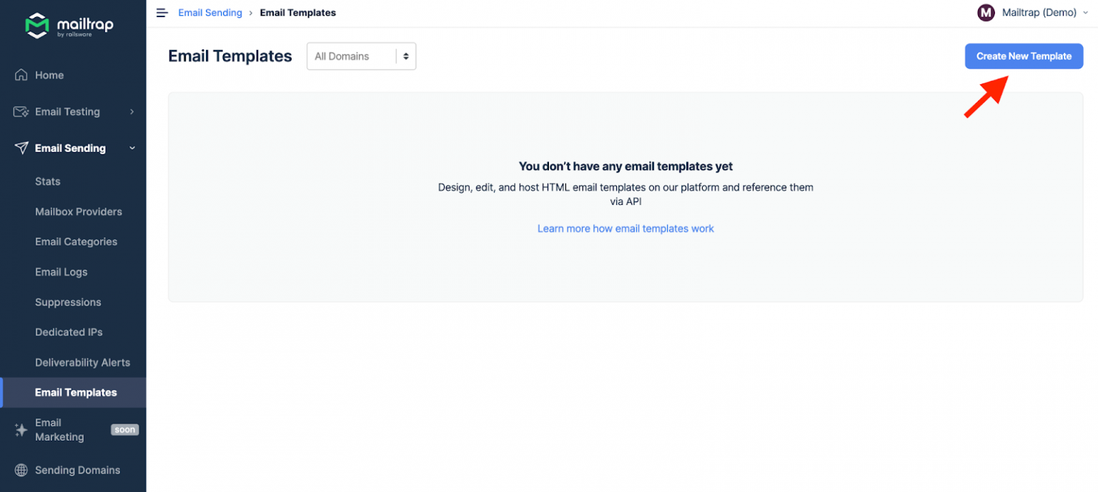Go to Mailbox Providers

coord(79,212)
